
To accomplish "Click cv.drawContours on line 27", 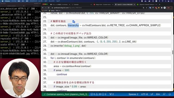I will coord(68,42).
